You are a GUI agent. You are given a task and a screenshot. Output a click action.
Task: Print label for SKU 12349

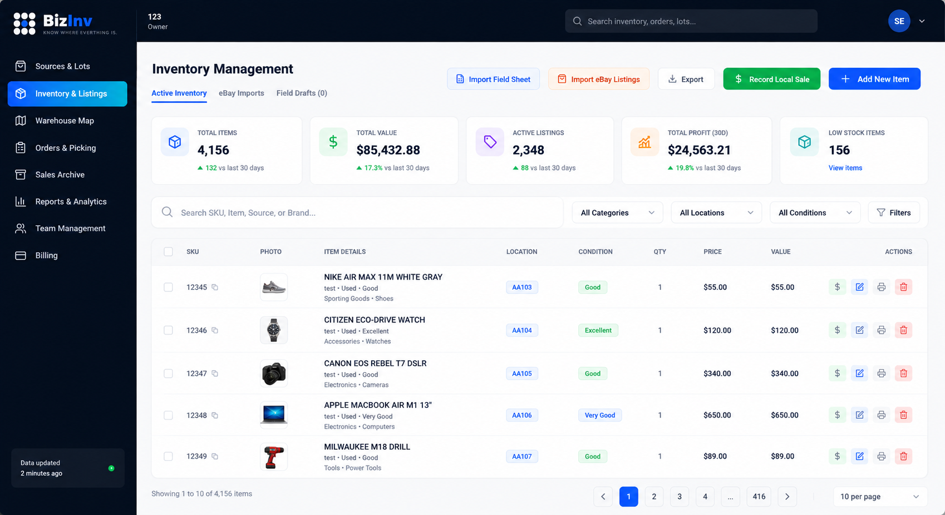pyautogui.click(x=882, y=456)
